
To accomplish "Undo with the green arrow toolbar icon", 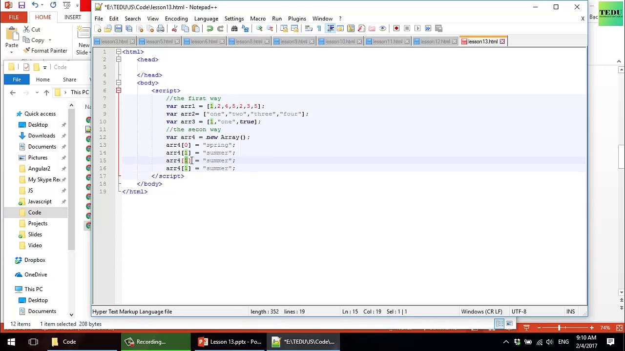I will coord(209,29).
